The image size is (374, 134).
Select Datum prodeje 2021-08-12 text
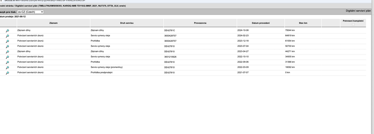pos(13,17)
